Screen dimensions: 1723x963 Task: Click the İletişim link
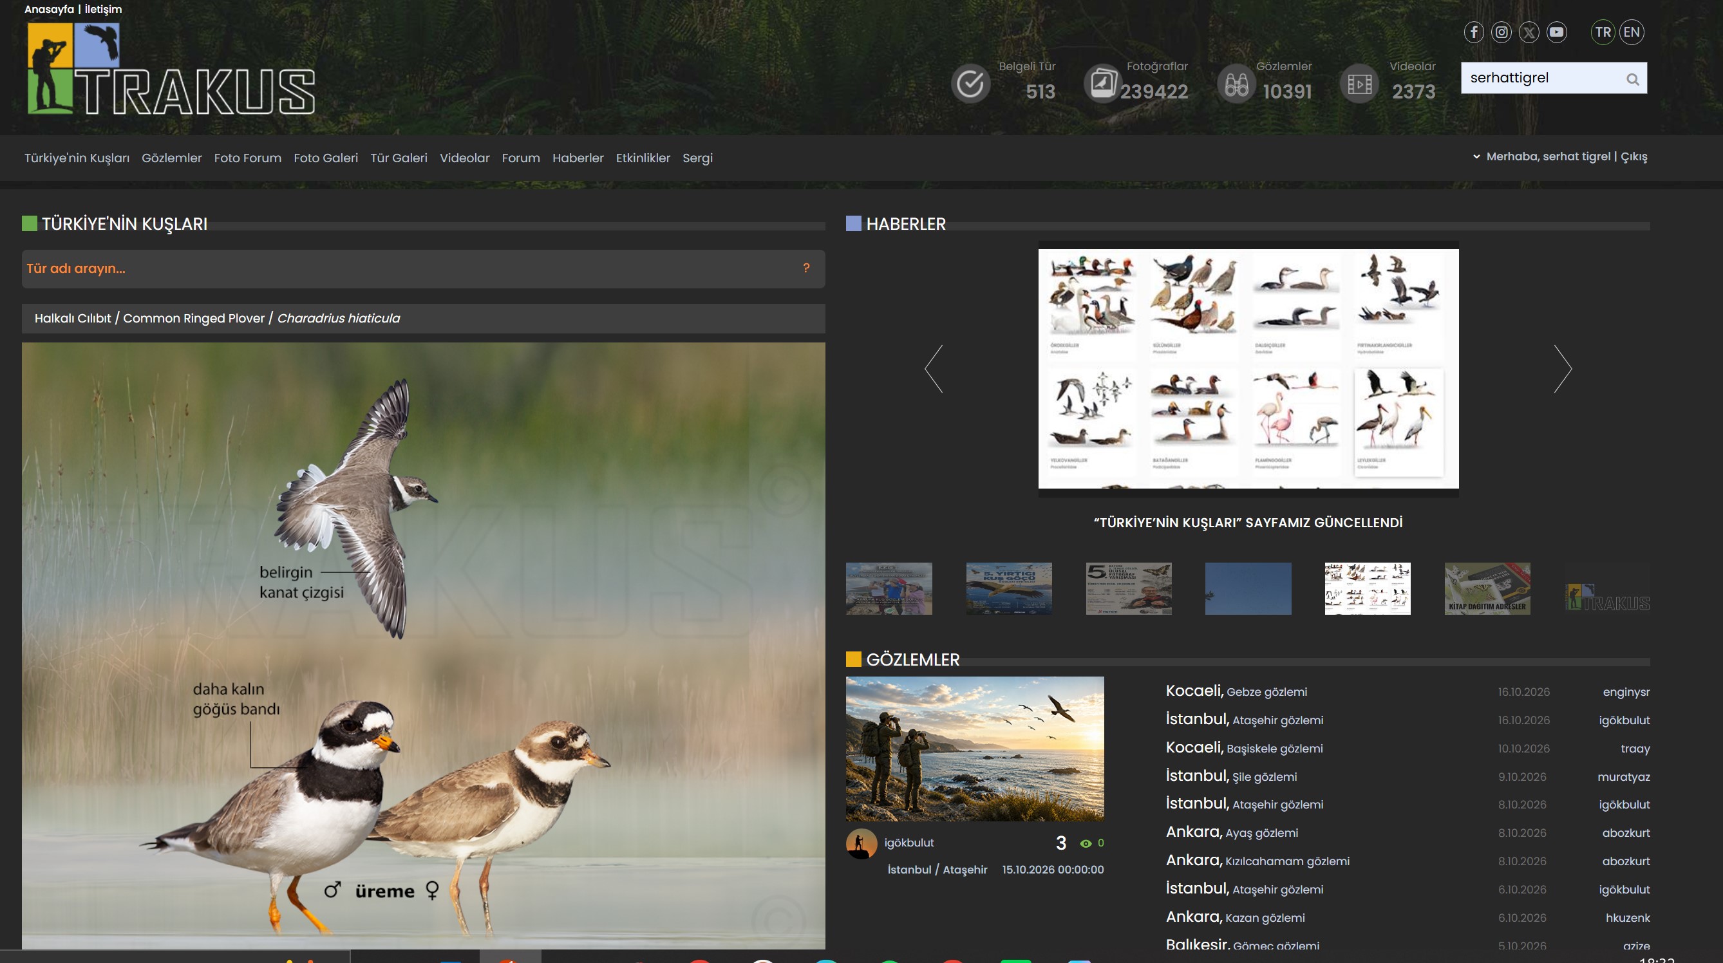103,10
